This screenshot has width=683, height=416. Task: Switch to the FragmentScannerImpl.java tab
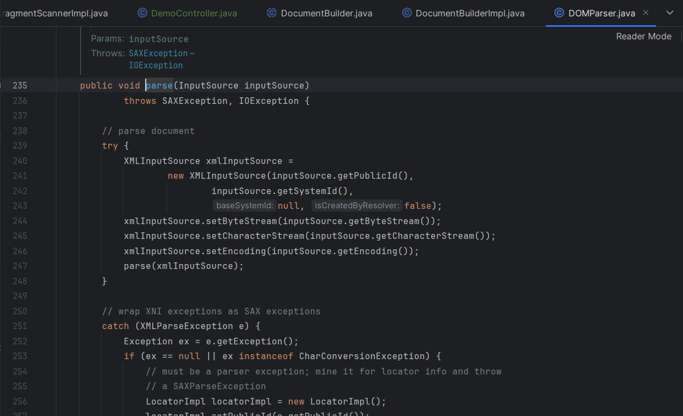(x=55, y=13)
